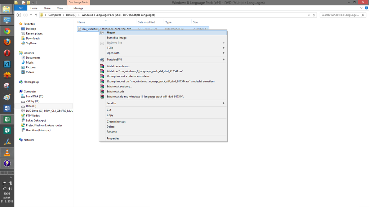The image size is (369, 207).
Task: Click the Homegroup icon in sidebar
Action: (x=21, y=82)
